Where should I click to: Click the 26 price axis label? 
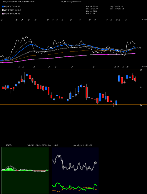pyautogui.click(x=141, y=88)
